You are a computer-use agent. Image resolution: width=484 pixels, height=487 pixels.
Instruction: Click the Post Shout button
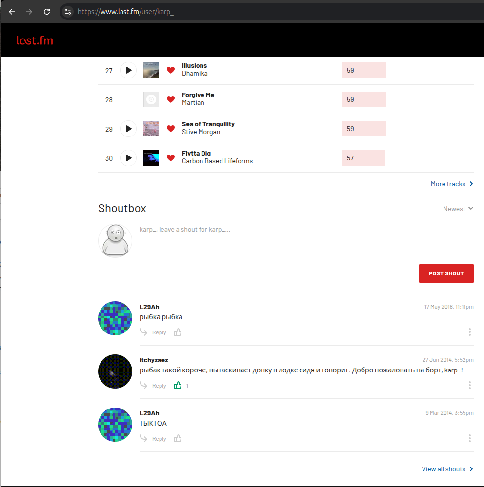click(446, 273)
